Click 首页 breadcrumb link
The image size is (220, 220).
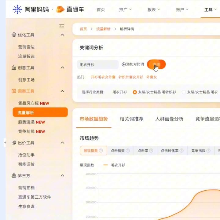(x=83, y=29)
